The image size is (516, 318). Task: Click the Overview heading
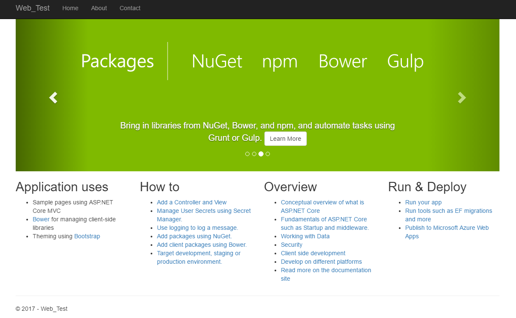(290, 187)
